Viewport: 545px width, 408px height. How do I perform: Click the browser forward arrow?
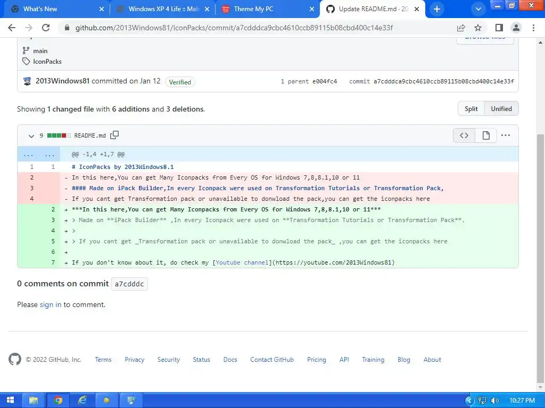29,28
